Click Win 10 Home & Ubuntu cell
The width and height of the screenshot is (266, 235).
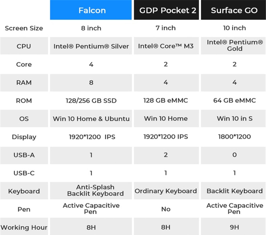point(91,119)
